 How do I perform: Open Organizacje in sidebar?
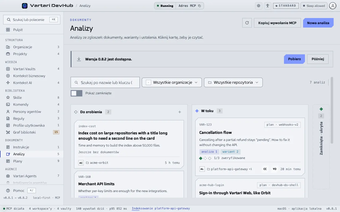coord(32,47)
